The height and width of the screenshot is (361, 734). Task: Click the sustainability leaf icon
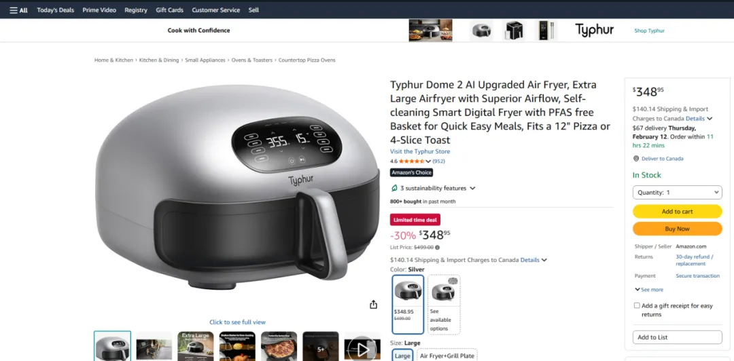click(394, 188)
